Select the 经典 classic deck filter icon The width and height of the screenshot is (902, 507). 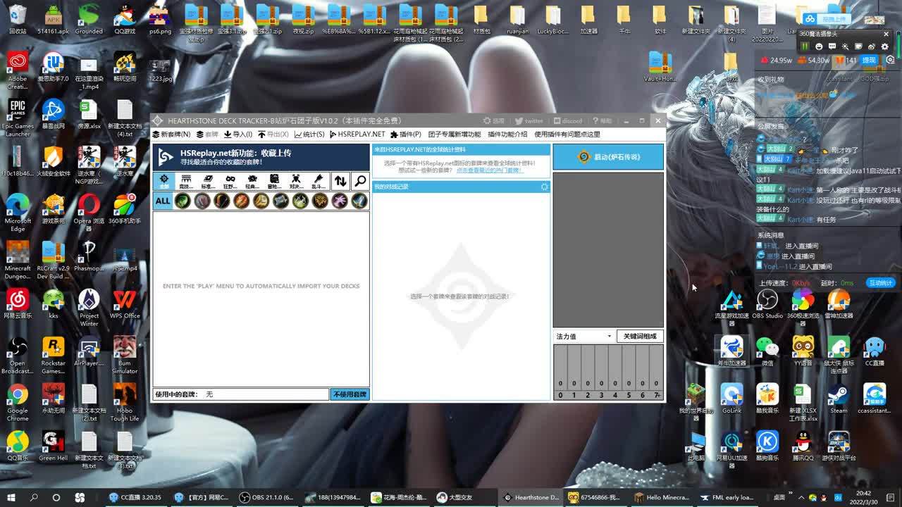pyautogui.click(x=252, y=181)
